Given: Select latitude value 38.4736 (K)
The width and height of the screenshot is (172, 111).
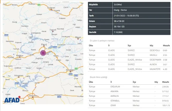Looking at the screenshot, I should pos(119,21).
